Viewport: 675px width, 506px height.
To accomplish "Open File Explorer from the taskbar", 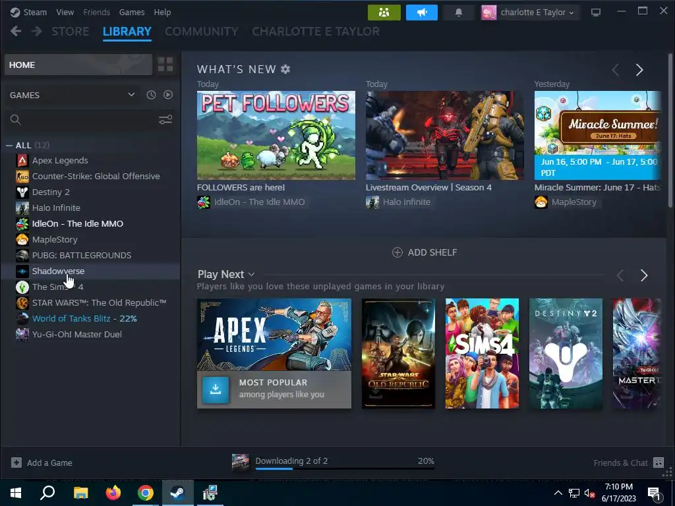I will coord(80,493).
